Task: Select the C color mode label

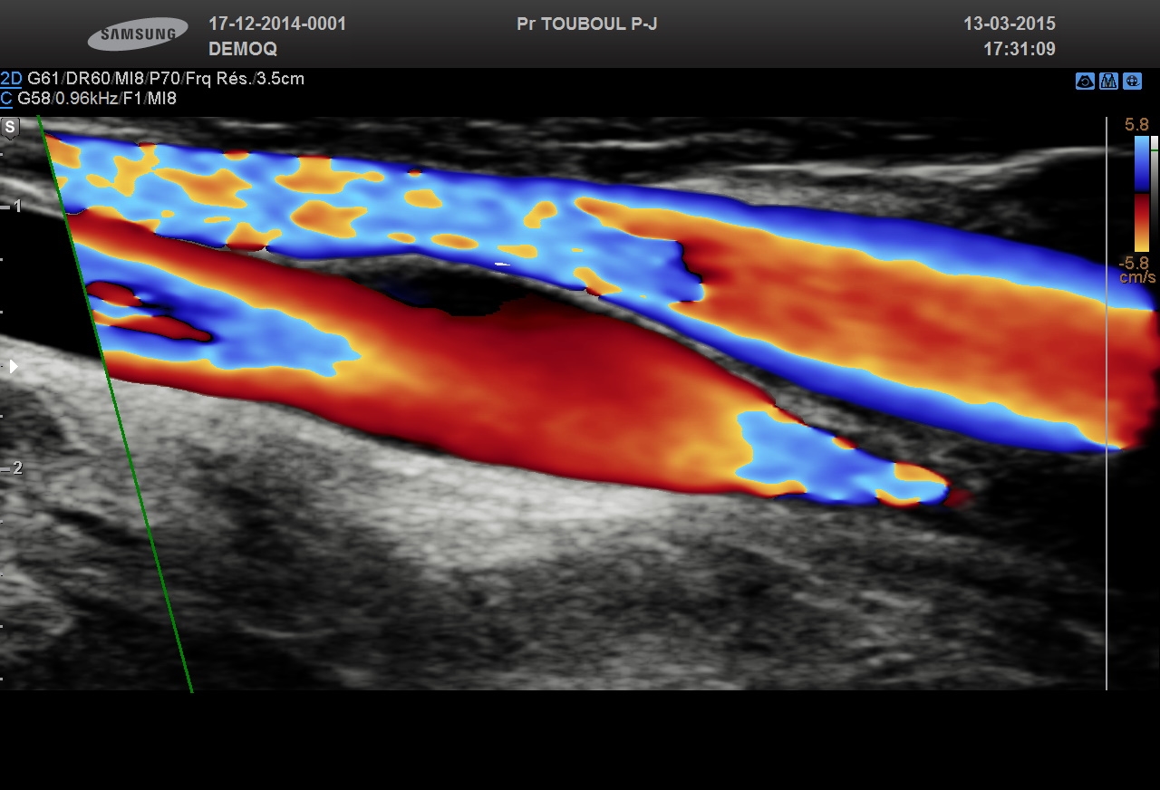Action: point(6,99)
